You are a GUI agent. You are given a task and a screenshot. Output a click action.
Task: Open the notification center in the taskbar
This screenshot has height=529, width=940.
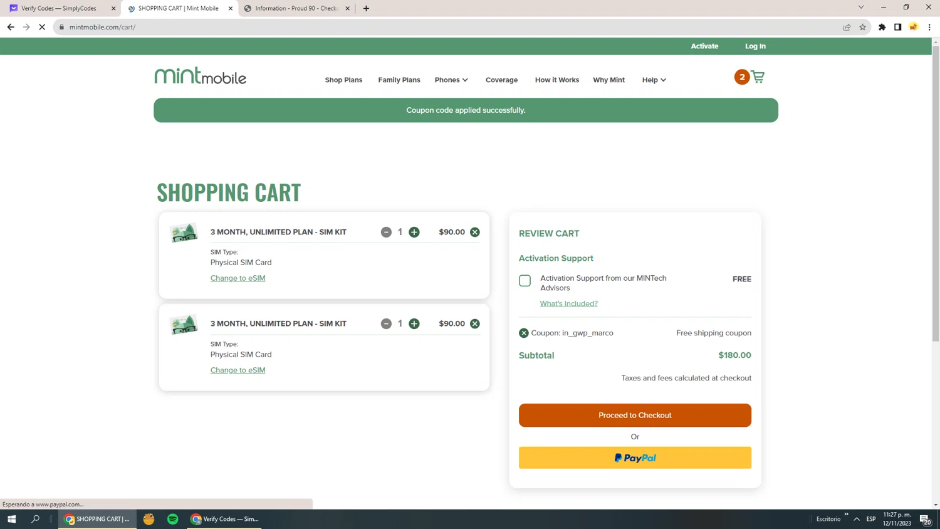(925, 519)
